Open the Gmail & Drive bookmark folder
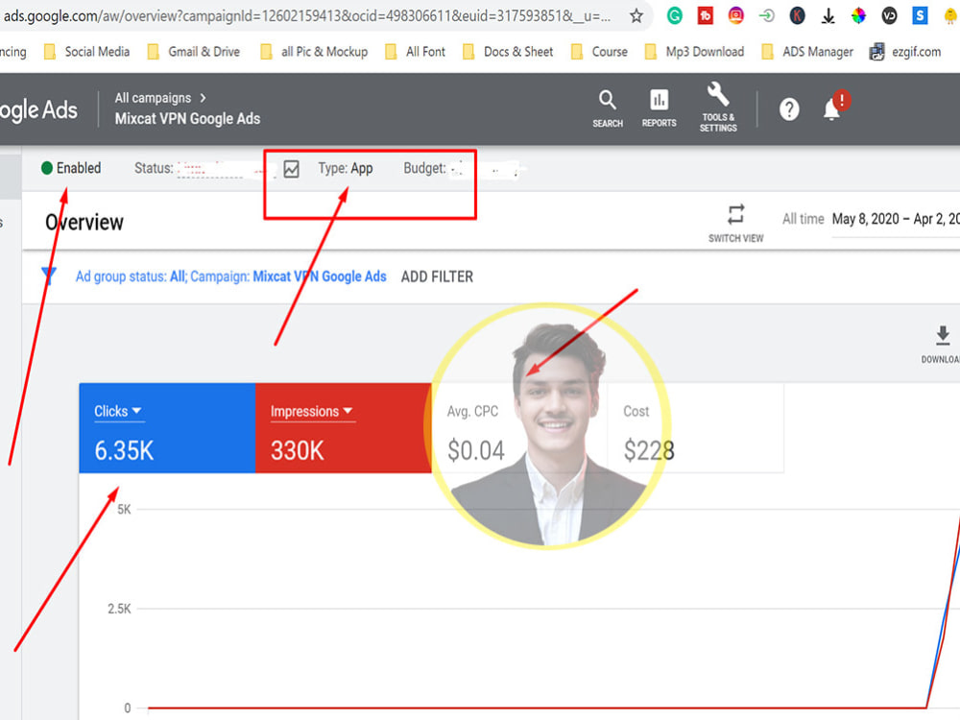 point(194,52)
